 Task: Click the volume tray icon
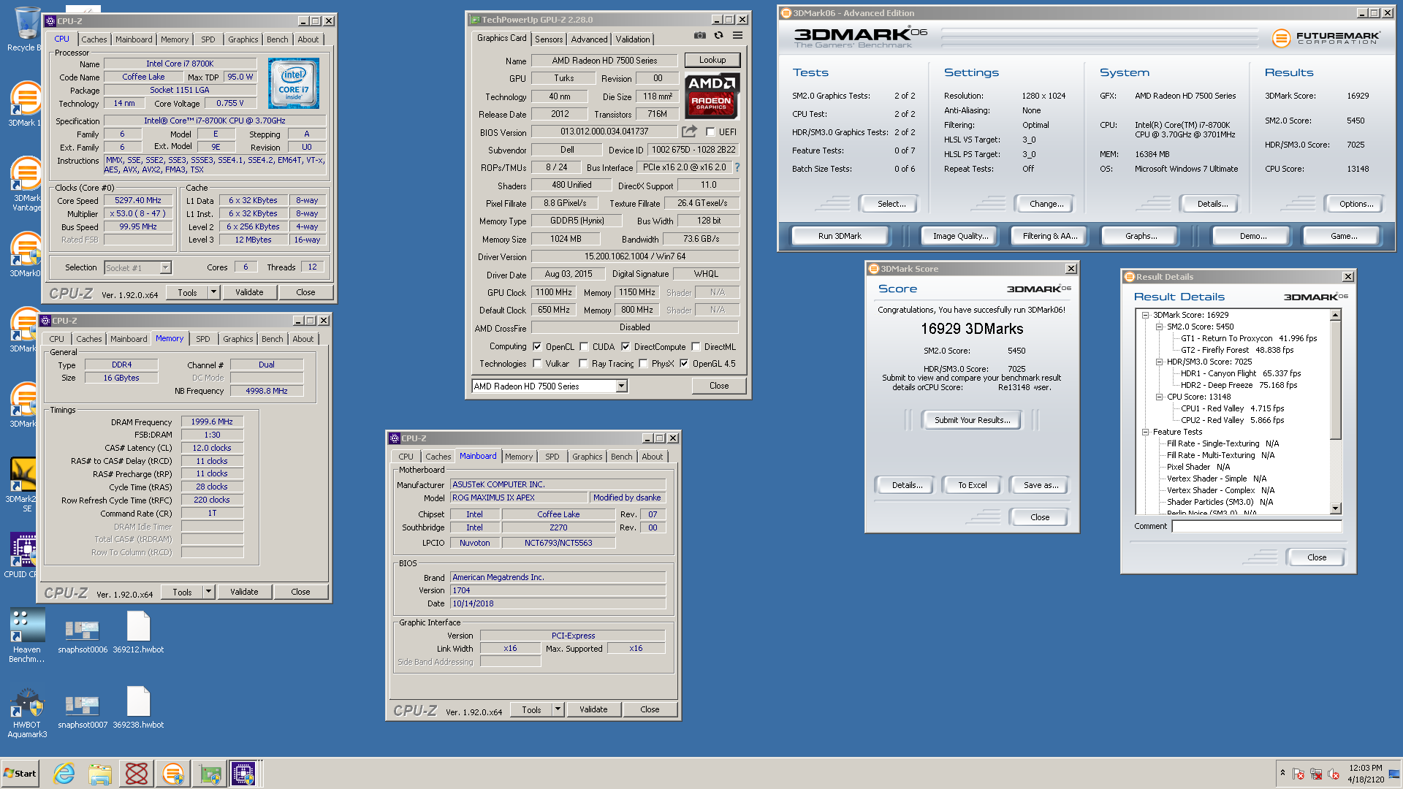[1334, 774]
